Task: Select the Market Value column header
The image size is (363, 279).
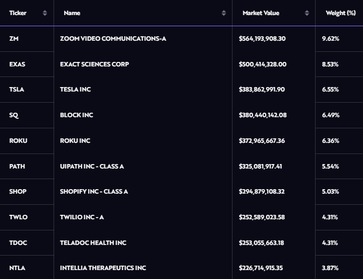Action: point(260,13)
